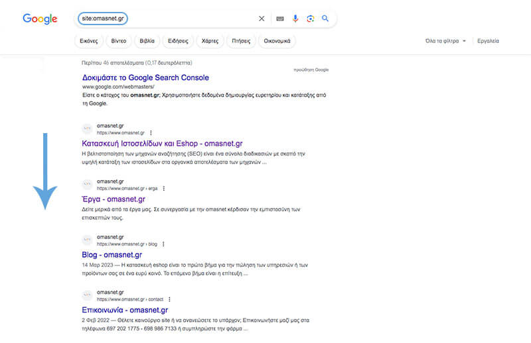Clear the search box with the X icon
The height and width of the screenshot is (343, 531).
pyautogui.click(x=262, y=19)
